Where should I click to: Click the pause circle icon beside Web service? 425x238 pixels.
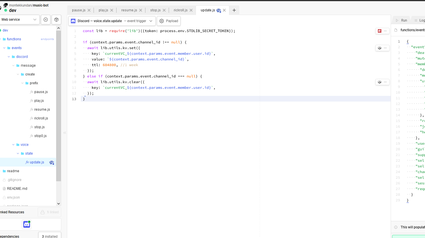click(46, 20)
